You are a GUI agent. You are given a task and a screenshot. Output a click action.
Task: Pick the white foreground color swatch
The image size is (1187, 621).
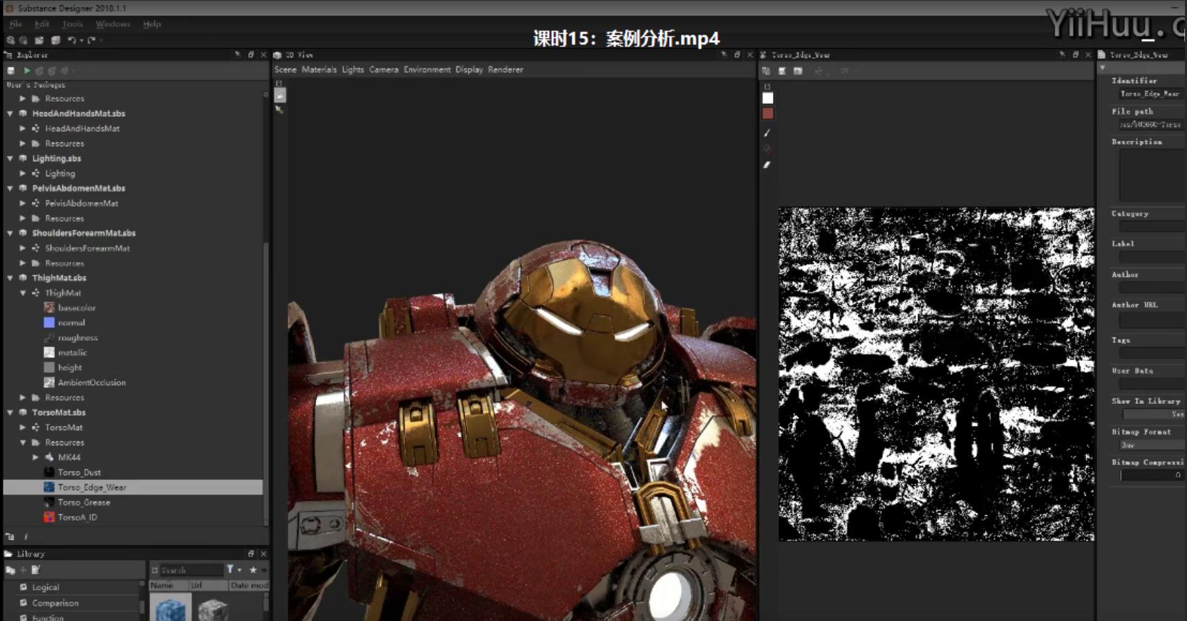click(x=767, y=98)
